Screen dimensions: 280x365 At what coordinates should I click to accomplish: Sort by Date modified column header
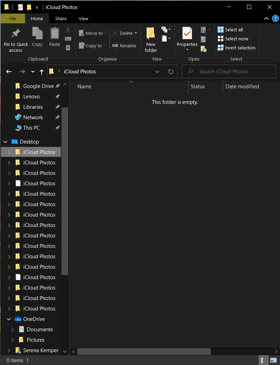(242, 86)
